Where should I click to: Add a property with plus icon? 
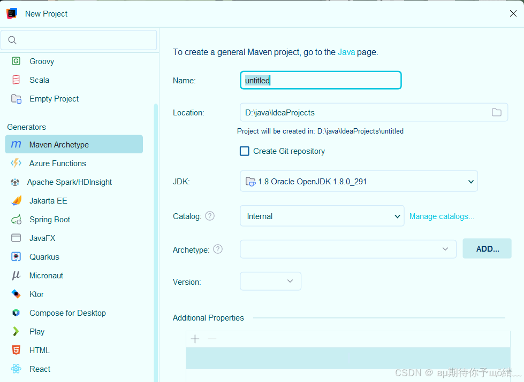[195, 339]
